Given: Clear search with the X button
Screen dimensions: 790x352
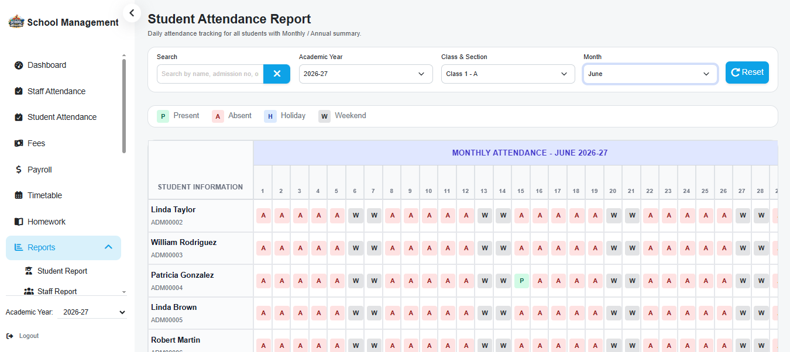Looking at the screenshot, I should pos(277,74).
